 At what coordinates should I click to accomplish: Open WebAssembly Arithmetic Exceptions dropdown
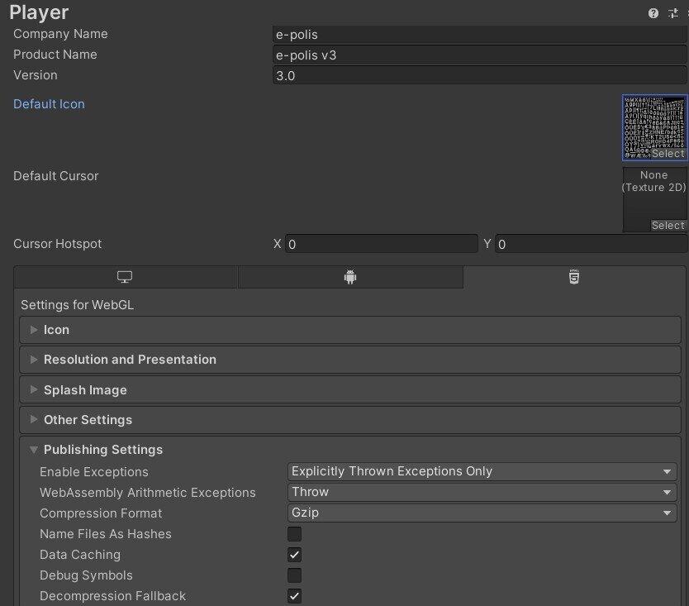pyautogui.click(x=482, y=492)
